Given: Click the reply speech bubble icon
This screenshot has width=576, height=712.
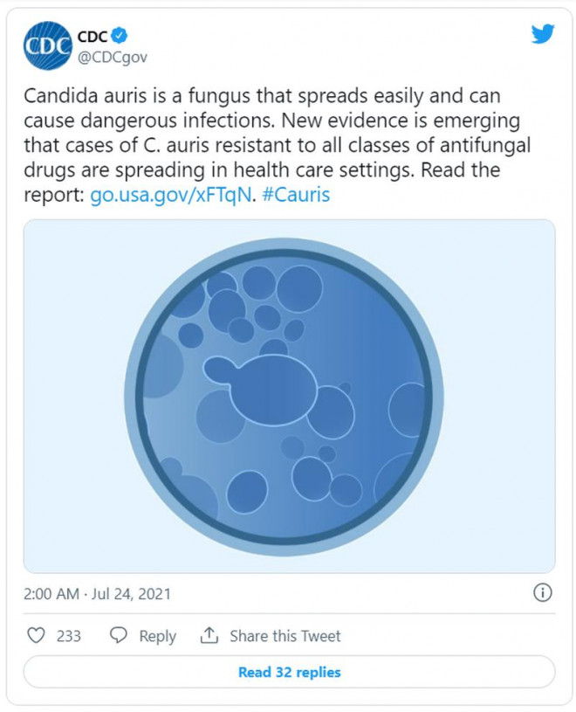Looking at the screenshot, I should coord(120,635).
